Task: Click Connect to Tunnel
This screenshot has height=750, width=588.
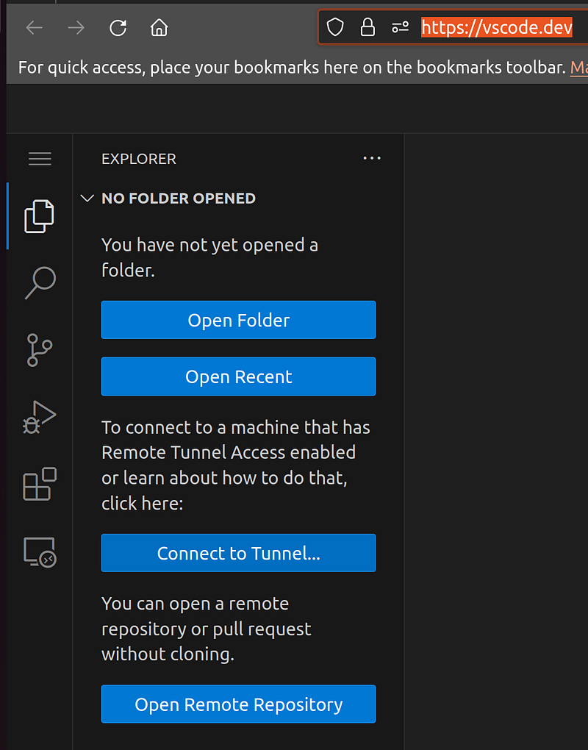Action: click(238, 553)
